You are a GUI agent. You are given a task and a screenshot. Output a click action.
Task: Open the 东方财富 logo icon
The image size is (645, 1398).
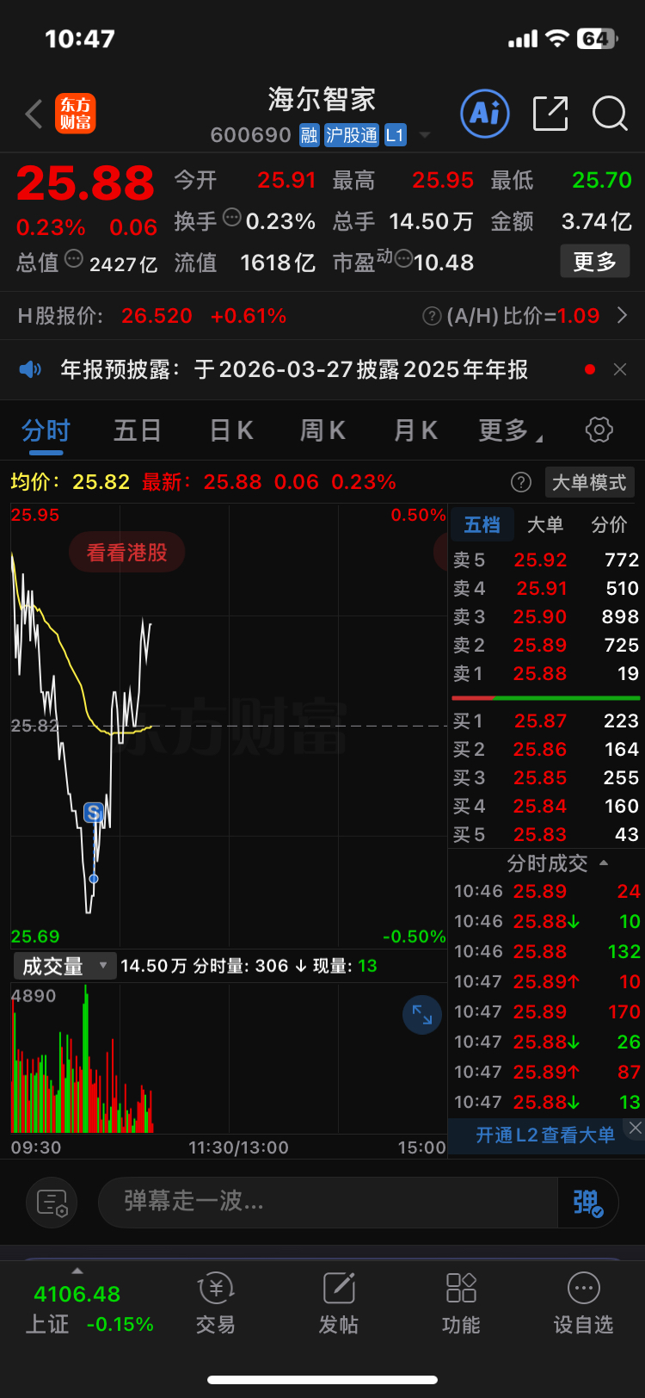click(x=76, y=114)
